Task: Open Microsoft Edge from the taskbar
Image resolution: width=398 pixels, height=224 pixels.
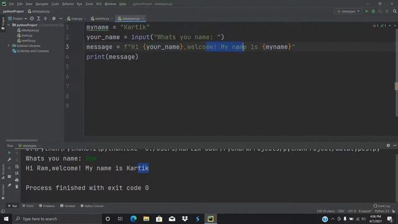Action: (x=133, y=218)
